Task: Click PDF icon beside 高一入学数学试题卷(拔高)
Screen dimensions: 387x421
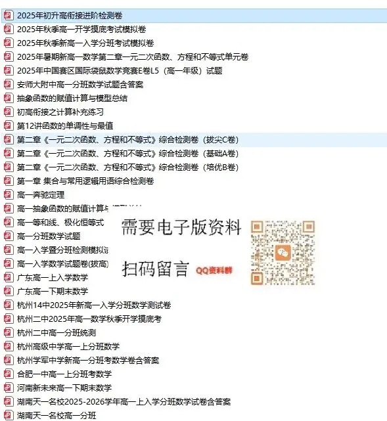Action: (x=9, y=263)
